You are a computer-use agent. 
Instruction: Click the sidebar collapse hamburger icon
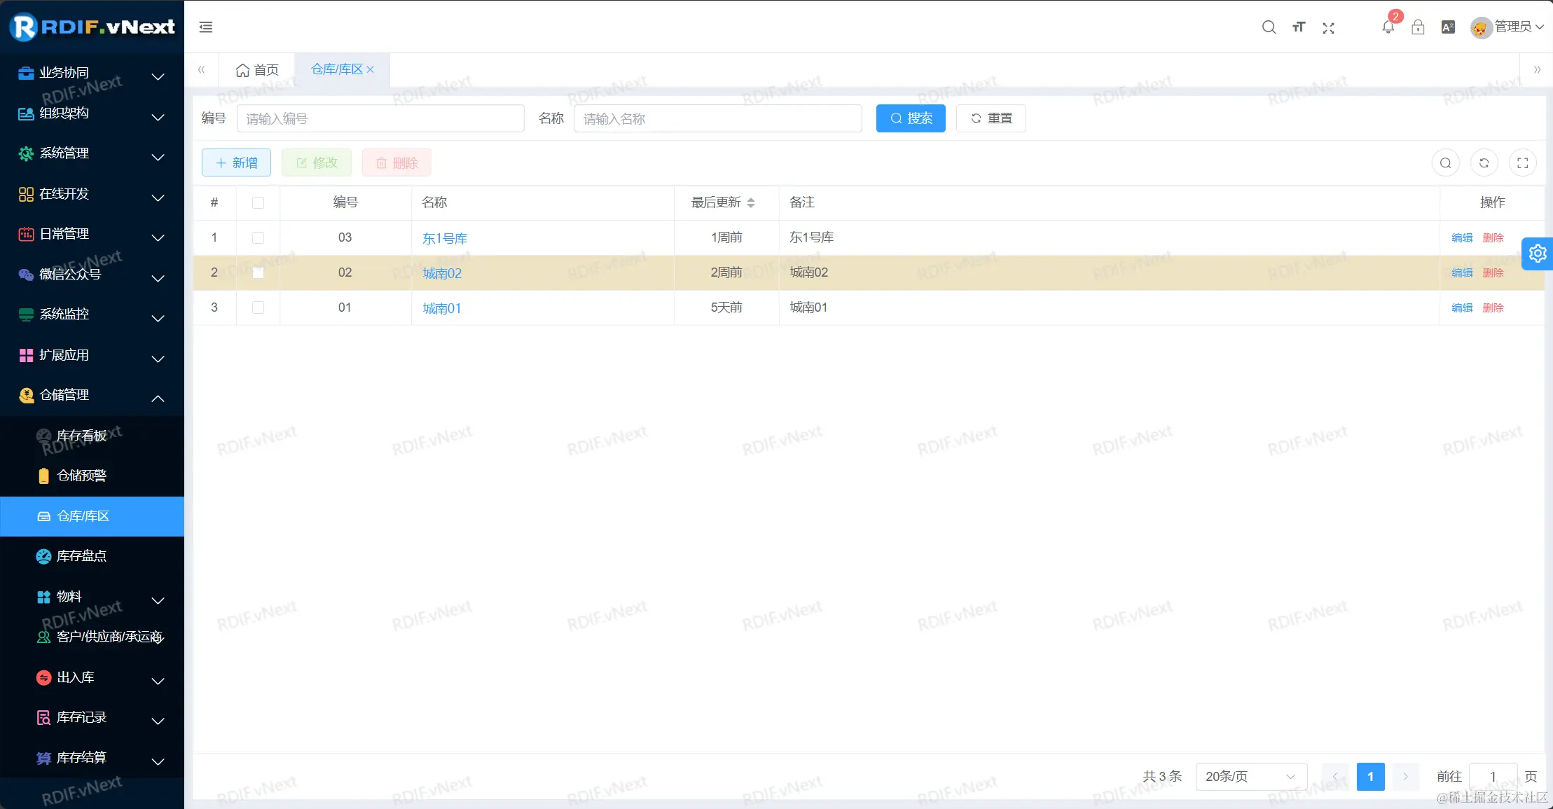pos(206,27)
